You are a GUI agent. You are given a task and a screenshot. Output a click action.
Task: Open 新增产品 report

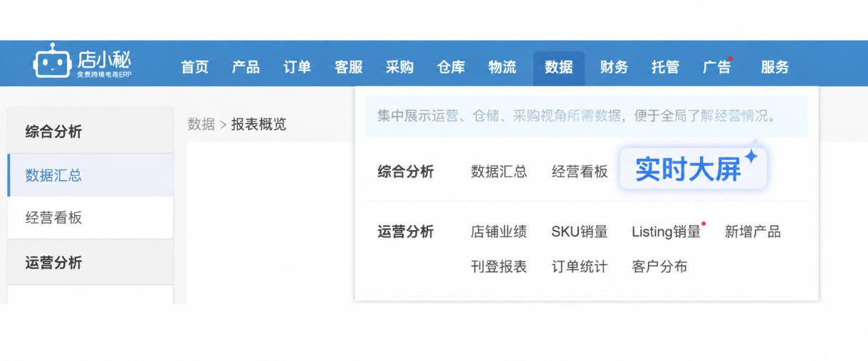(x=753, y=231)
